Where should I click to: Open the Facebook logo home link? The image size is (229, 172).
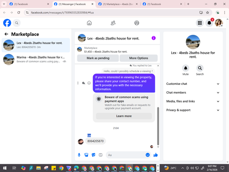coord(7,23)
